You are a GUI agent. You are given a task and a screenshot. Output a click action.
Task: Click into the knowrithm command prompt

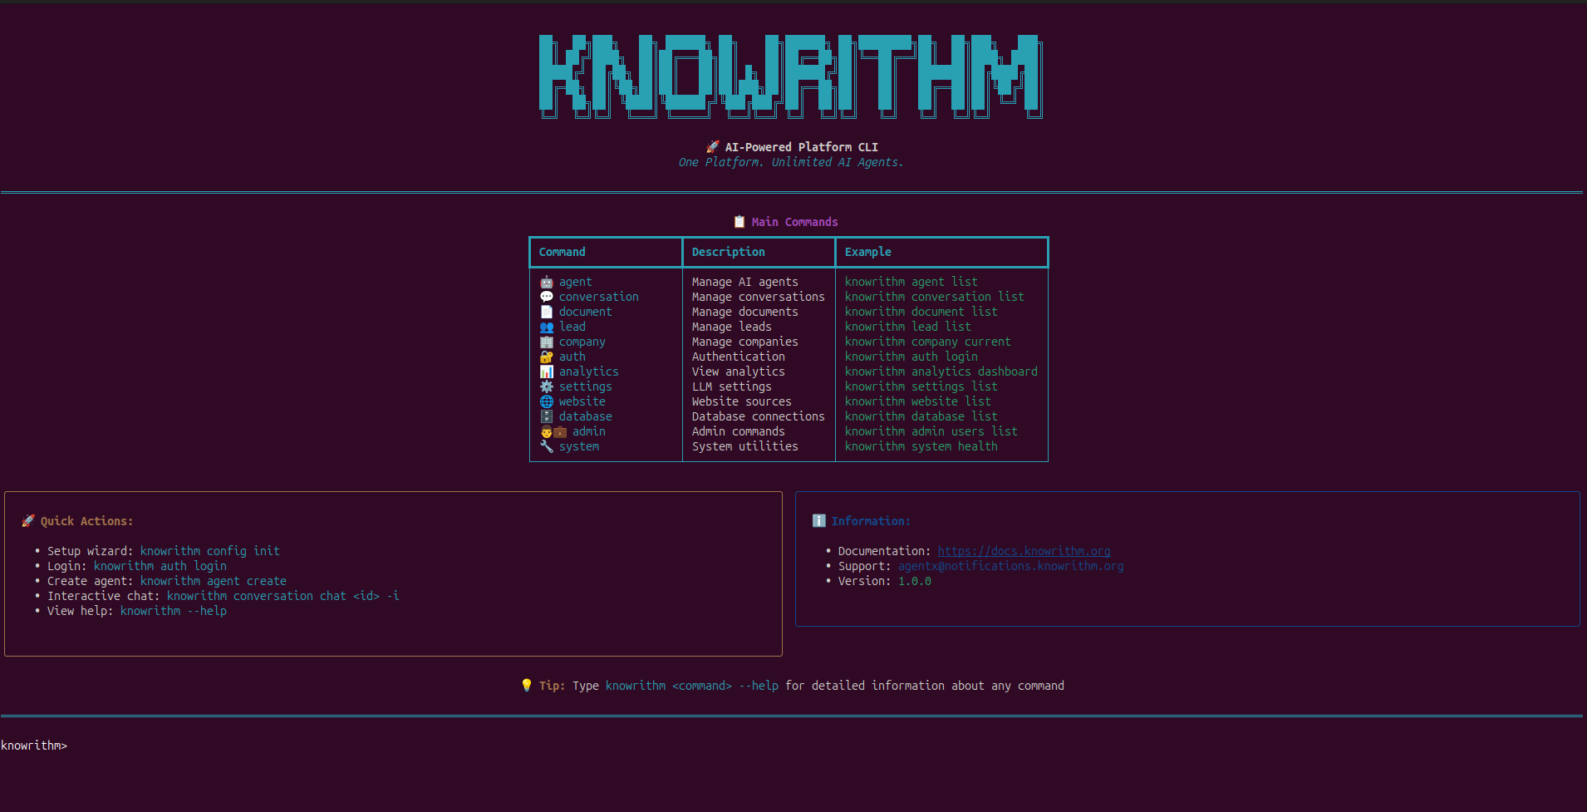[x=83, y=746]
